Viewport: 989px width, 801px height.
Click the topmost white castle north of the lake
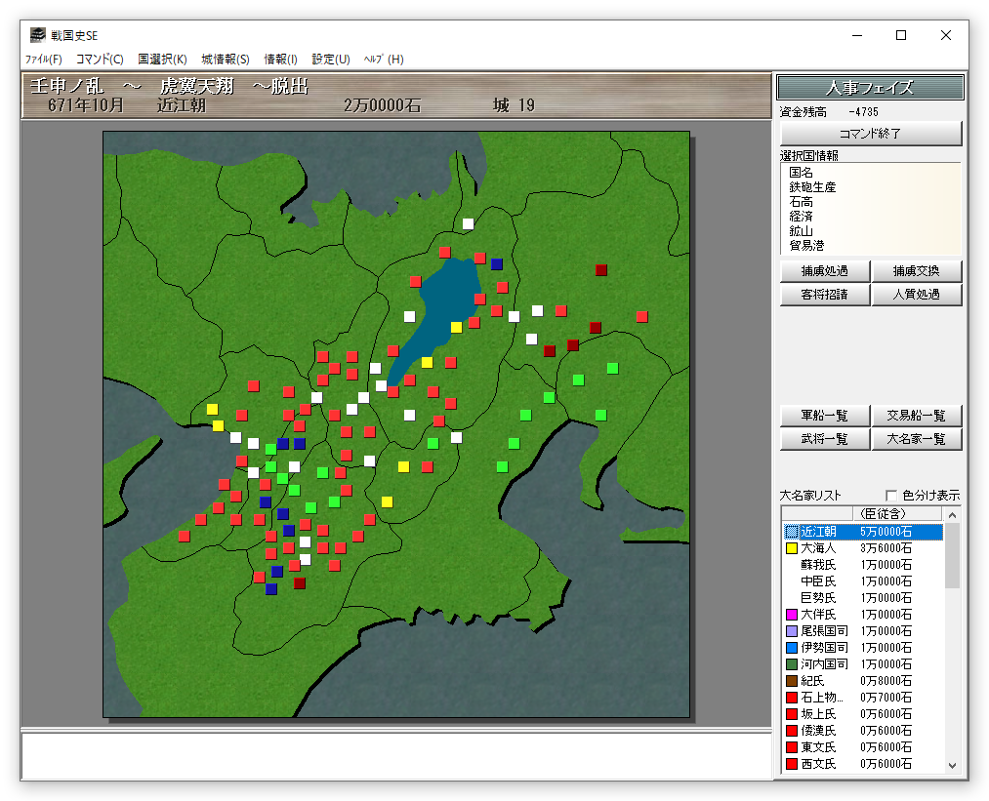pyautogui.click(x=468, y=223)
